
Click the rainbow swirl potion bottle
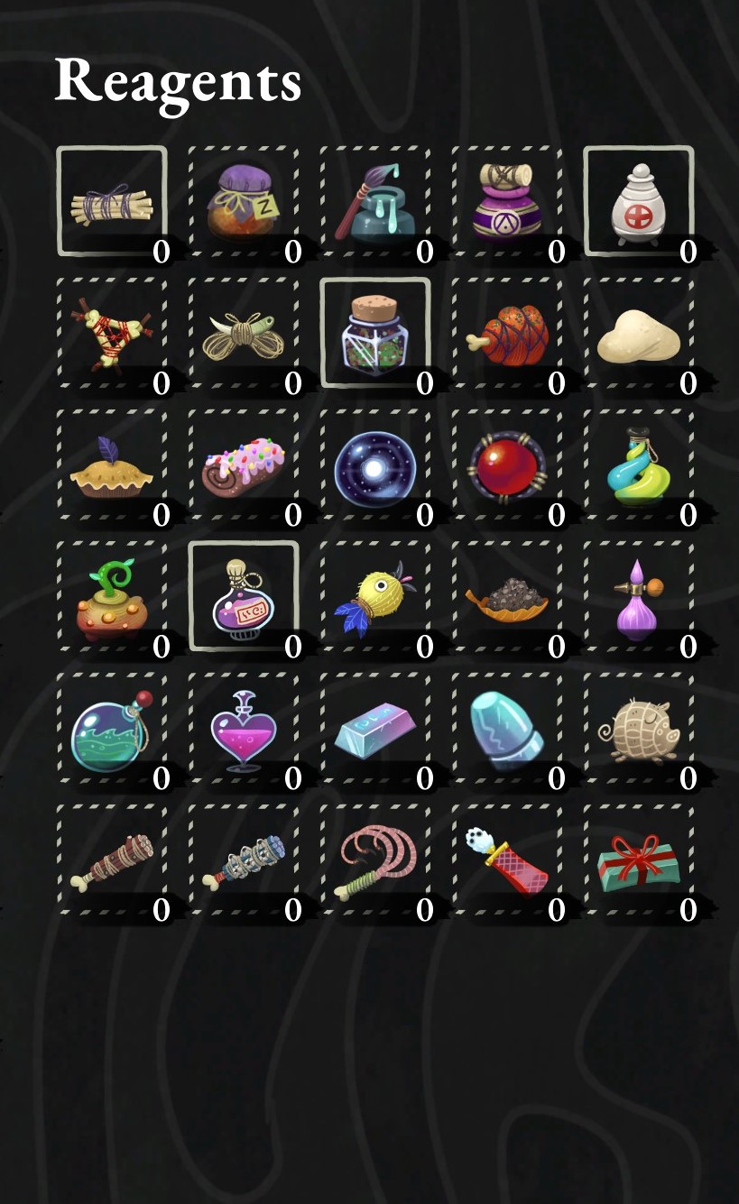pyautogui.click(x=639, y=465)
